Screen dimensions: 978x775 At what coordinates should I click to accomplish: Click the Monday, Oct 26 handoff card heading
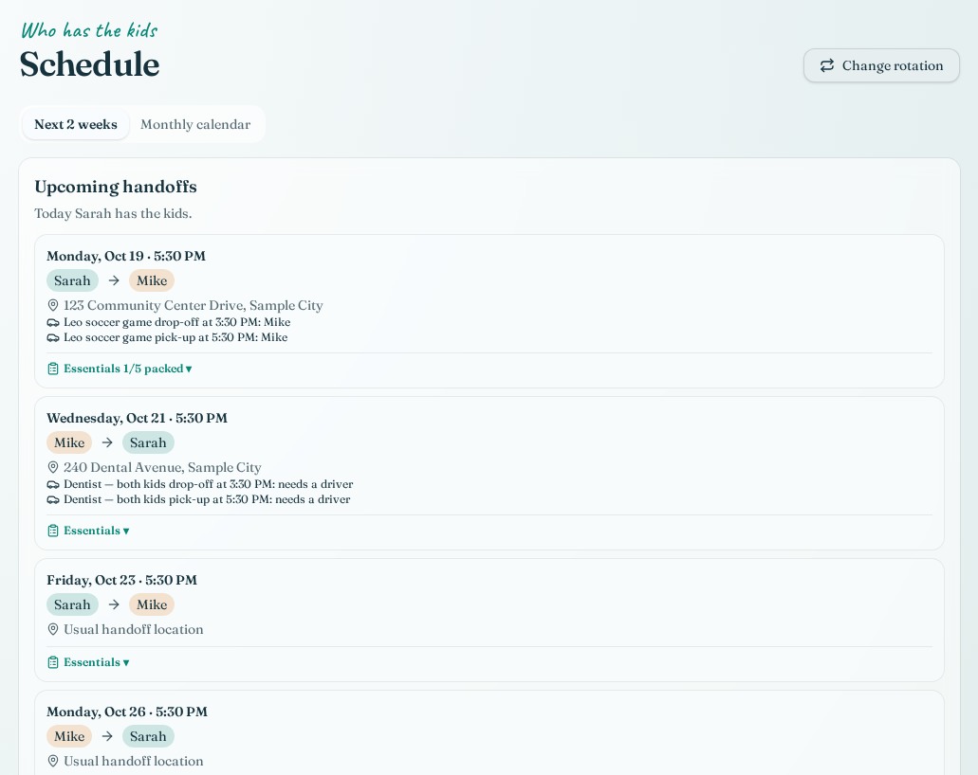click(x=127, y=712)
